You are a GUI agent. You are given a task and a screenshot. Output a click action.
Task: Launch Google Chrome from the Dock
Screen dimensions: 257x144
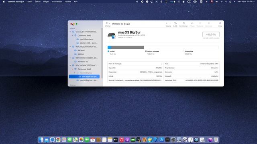[x=58, y=140]
